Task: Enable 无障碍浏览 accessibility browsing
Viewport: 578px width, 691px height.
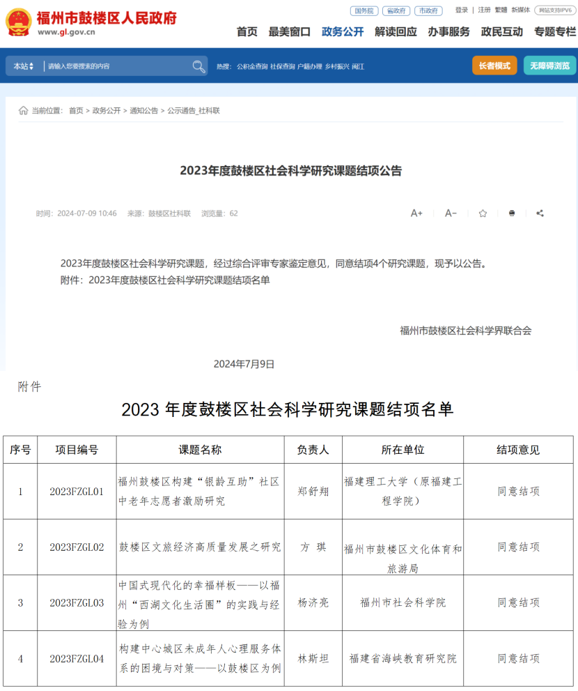Action: tap(550, 65)
